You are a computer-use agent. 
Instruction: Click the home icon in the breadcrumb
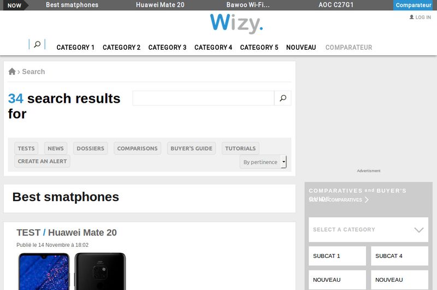(x=12, y=72)
